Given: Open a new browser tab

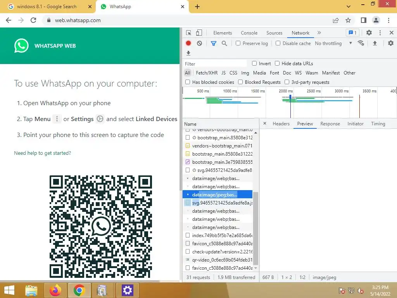Looking at the screenshot, I should (197, 7).
